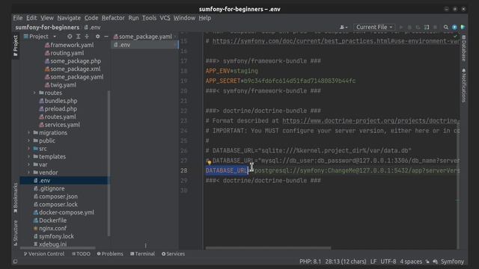
Task: Expand the public folder
Action: click(x=29, y=140)
